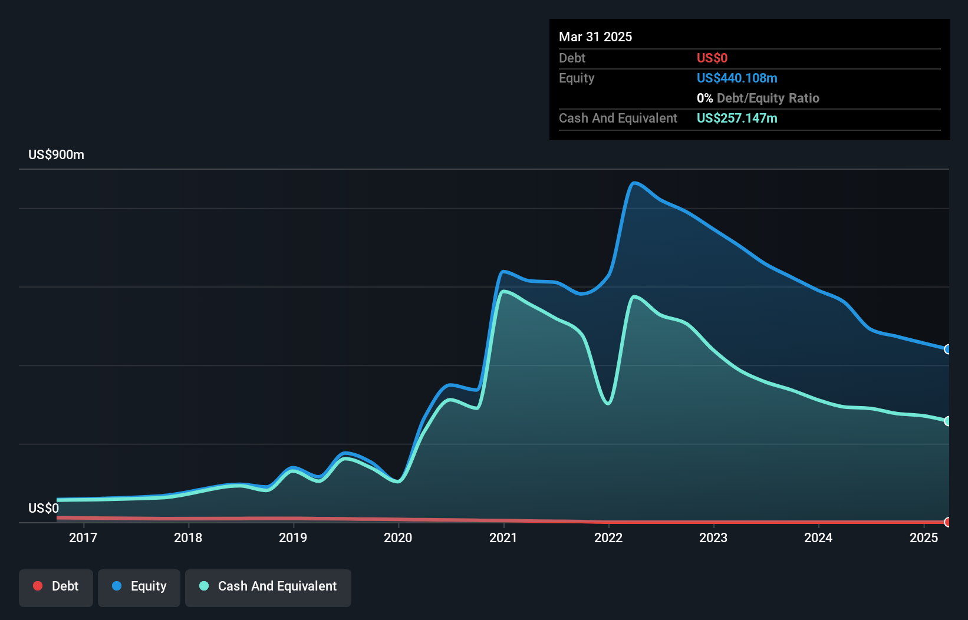
Task: Click the US$257.147m cash value
Action: click(x=737, y=118)
